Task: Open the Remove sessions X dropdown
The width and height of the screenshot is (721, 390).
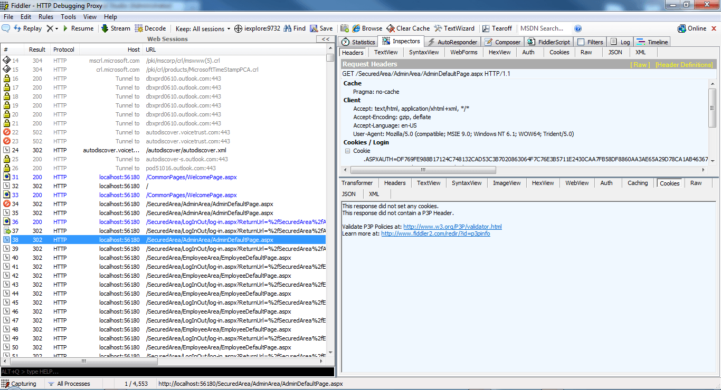Action: pos(52,28)
